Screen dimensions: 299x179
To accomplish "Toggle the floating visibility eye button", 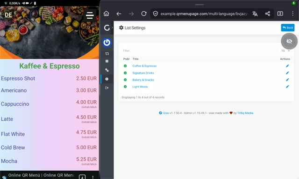I will pos(289,41).
